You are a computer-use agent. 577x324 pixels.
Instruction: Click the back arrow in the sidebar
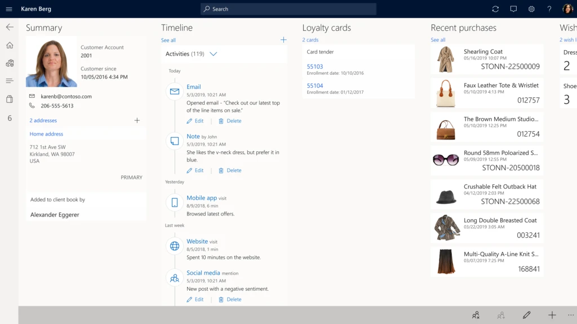point(9,26)
